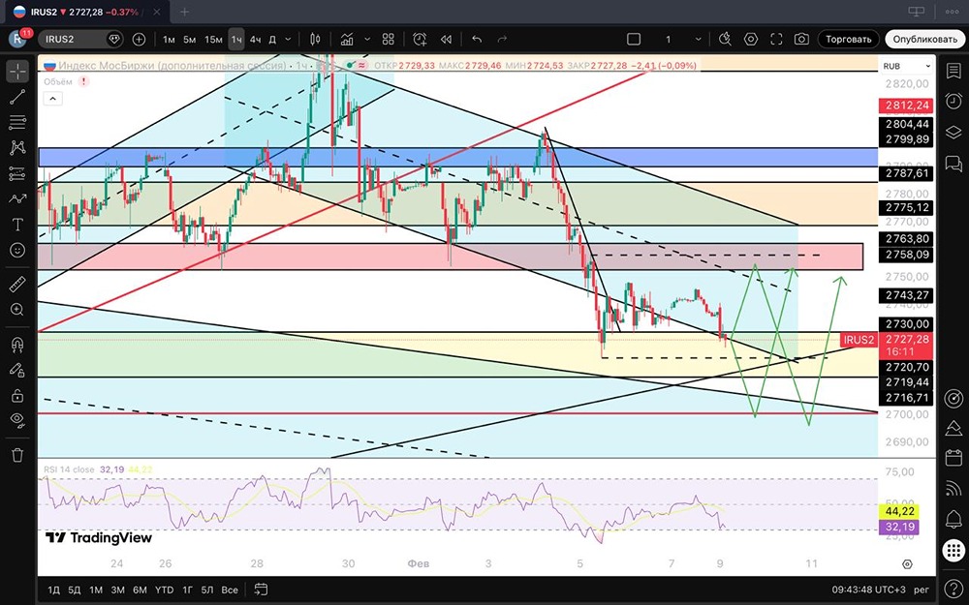Switch to the 15м timeframe
This screenshot has height=605, width=969.
[x=213, y=39]
